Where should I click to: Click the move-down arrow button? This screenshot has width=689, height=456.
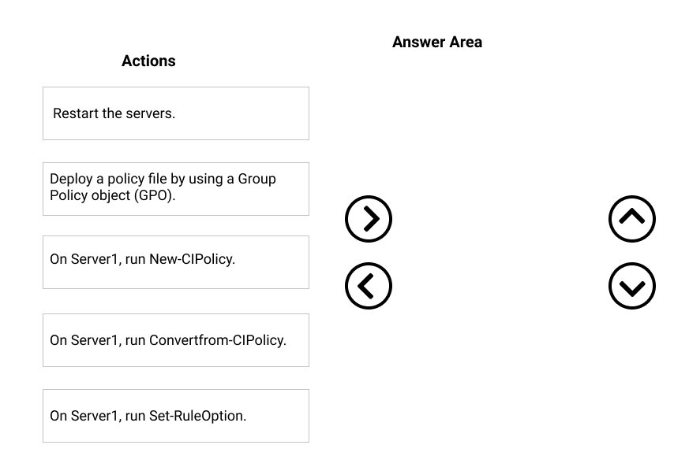coord(632,286)
